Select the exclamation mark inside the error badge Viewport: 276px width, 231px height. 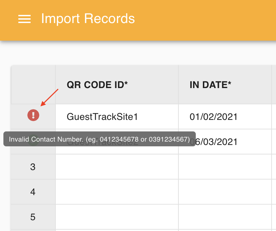pyautogui.click(x=33, y=115)
